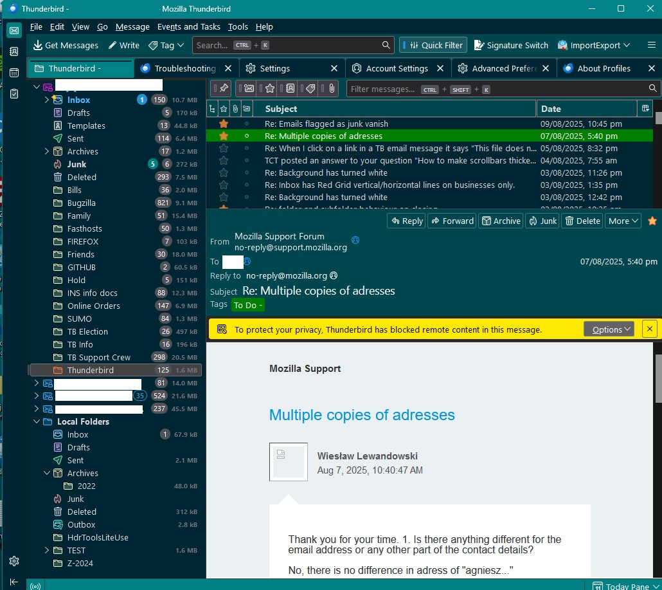Close the Settings tab
662x590 pixels.
tap(334, 68)
